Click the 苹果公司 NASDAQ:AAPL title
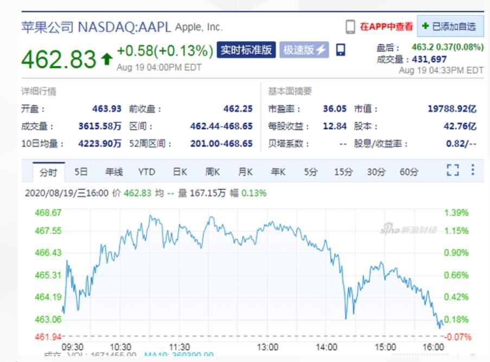Viewport: 490px width, 362px height. (96, 27)
